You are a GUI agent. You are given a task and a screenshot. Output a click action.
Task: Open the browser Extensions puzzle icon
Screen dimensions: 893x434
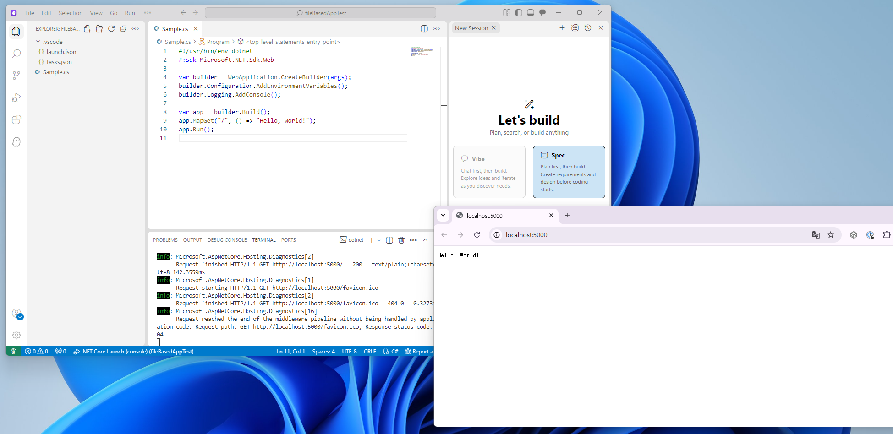pos(887,235)
